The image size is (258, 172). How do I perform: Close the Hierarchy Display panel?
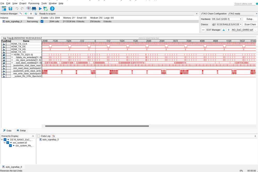point(33,136)
